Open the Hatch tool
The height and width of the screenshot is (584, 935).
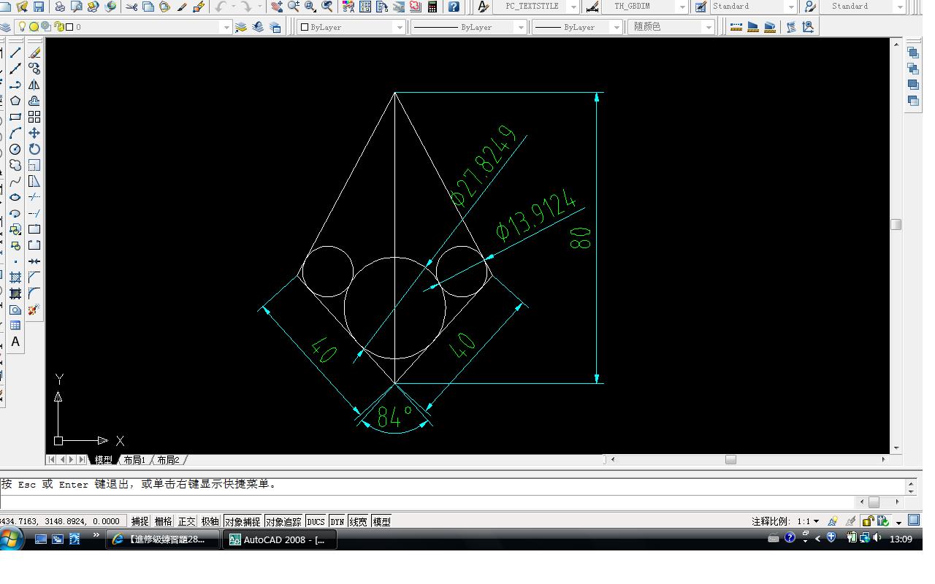15,277
